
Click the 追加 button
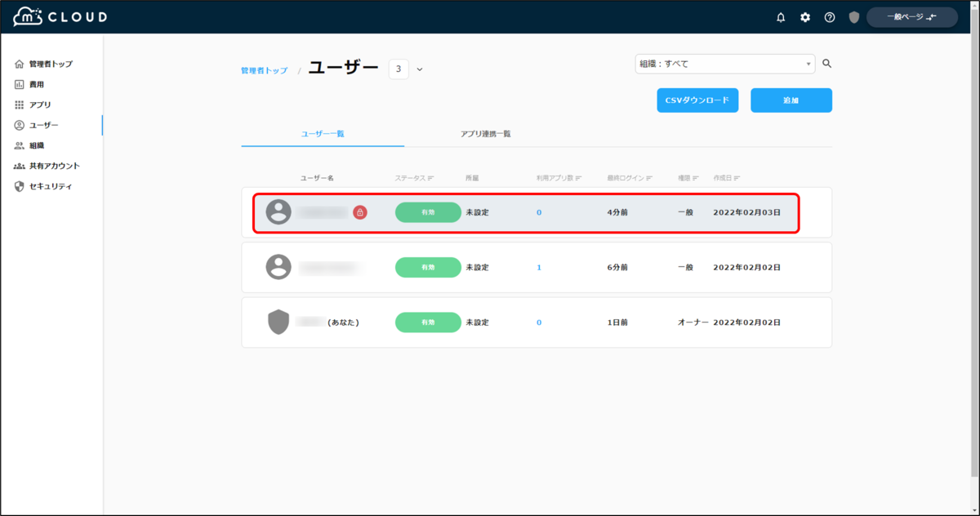(791, 100)
